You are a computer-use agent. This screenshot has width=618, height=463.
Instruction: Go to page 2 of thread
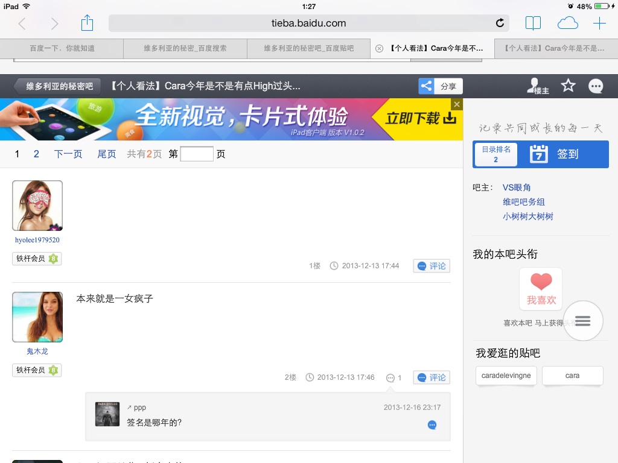pyautogui.click(x=36, y=154)
